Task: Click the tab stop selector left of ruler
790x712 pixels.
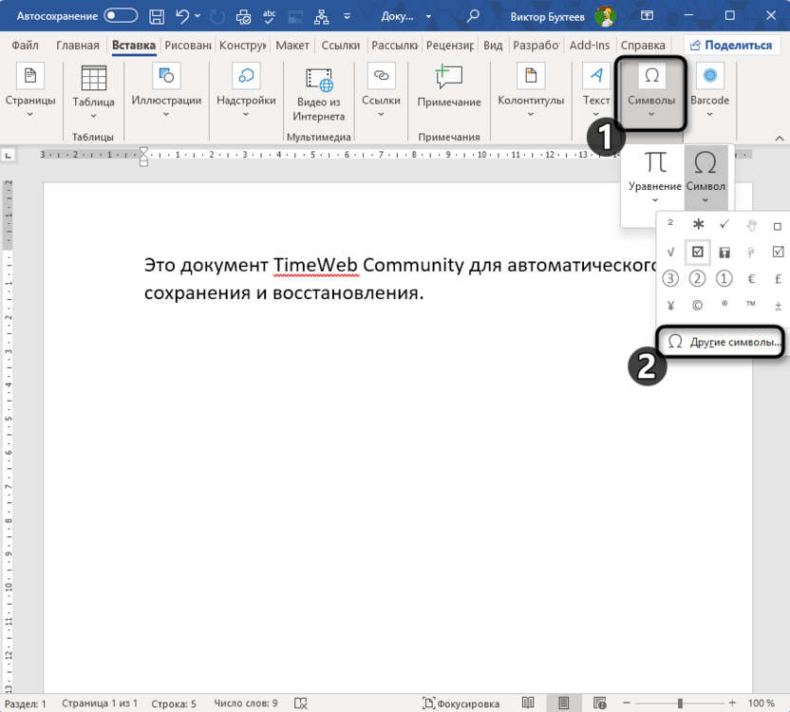Action: click(8, 156)
